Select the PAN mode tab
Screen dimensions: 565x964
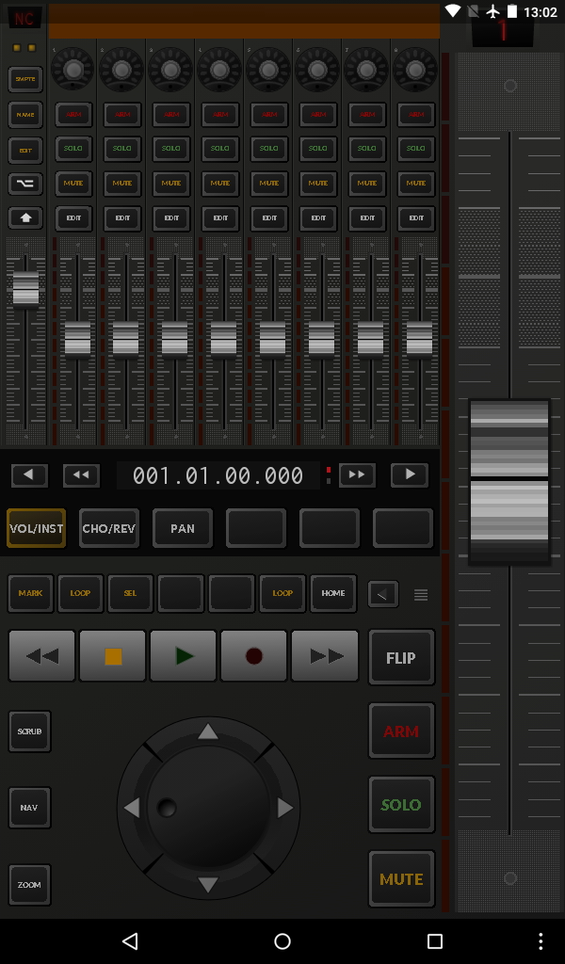tap(183, 528)
